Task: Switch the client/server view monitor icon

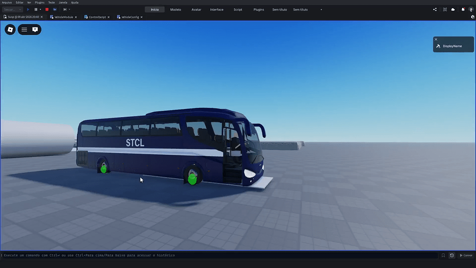Action: [55, 9]
